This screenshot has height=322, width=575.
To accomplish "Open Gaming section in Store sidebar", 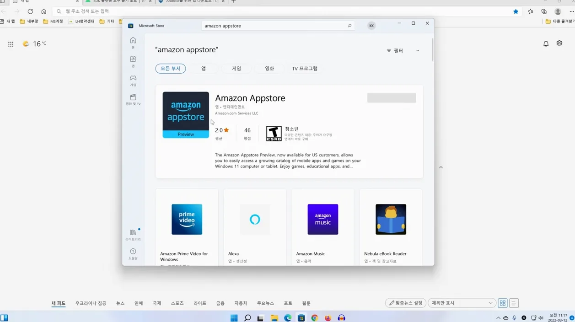I will [133, 80].
